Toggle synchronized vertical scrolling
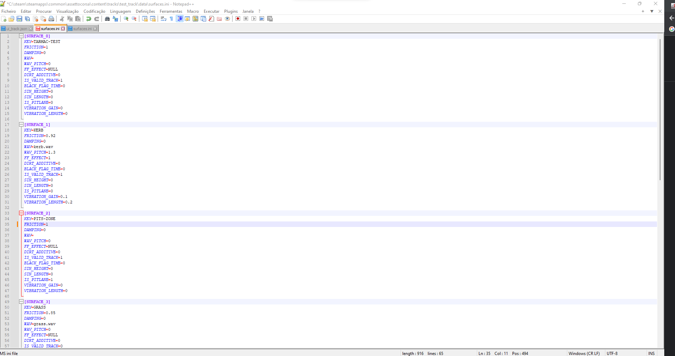This screenshot has width=675, height=356. [x=145, y=19]
